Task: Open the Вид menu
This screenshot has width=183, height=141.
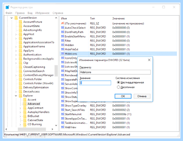Action: pyautogui.click(x=30, y=13)
